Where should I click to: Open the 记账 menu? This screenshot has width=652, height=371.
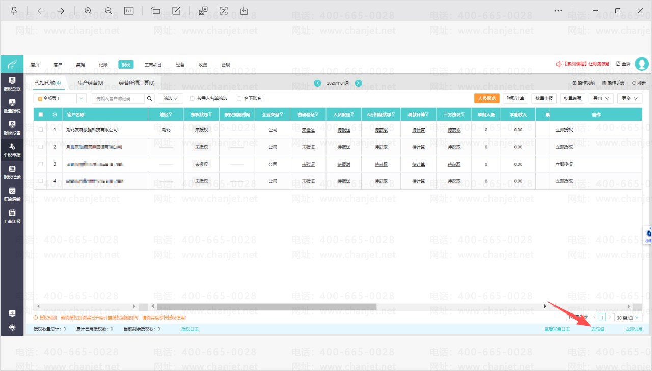(x=103, y=65)
